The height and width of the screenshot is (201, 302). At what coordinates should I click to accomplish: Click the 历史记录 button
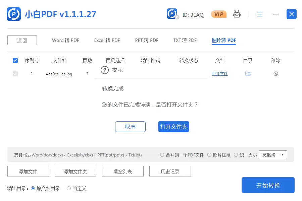[x=170, y=172]
